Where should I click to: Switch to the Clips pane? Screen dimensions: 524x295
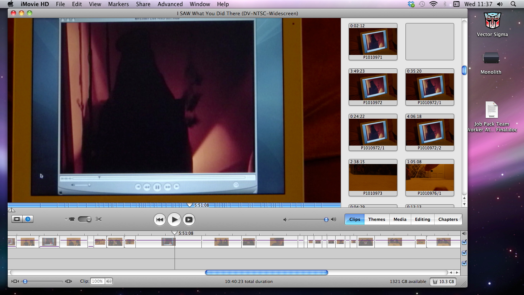click(x=354, y=219)
